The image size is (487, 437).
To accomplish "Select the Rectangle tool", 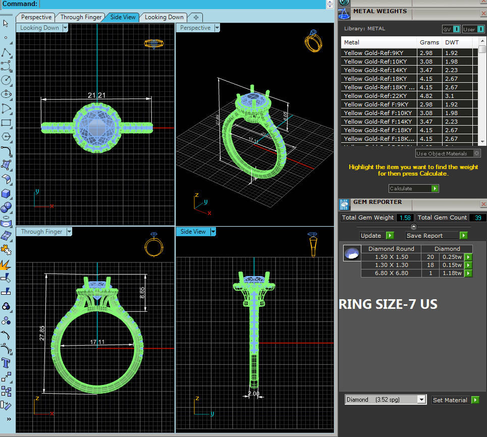I will [x=6, y=123].
